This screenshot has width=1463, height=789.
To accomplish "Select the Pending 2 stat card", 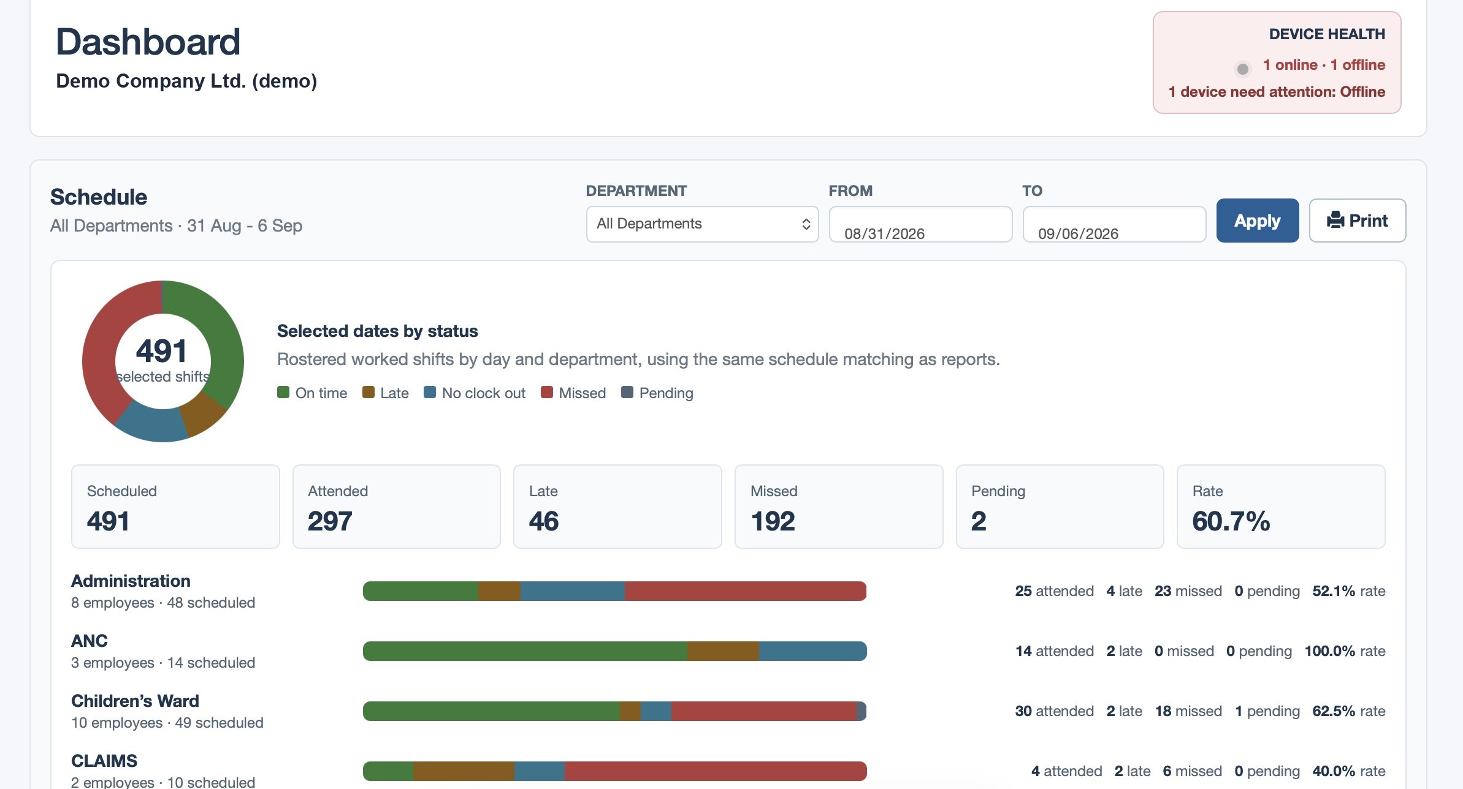I will point(1060,507).
